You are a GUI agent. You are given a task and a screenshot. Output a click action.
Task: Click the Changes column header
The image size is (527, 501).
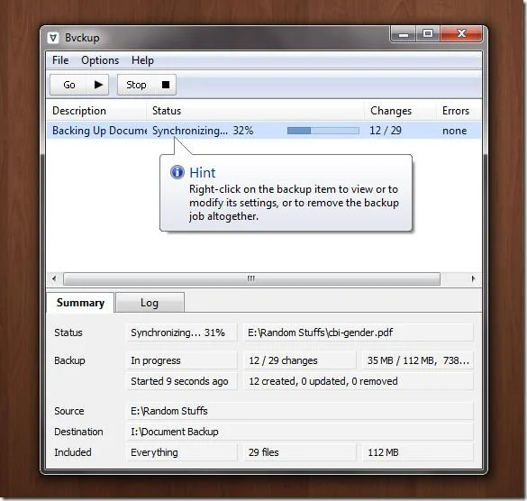click(x=391, y=111)
